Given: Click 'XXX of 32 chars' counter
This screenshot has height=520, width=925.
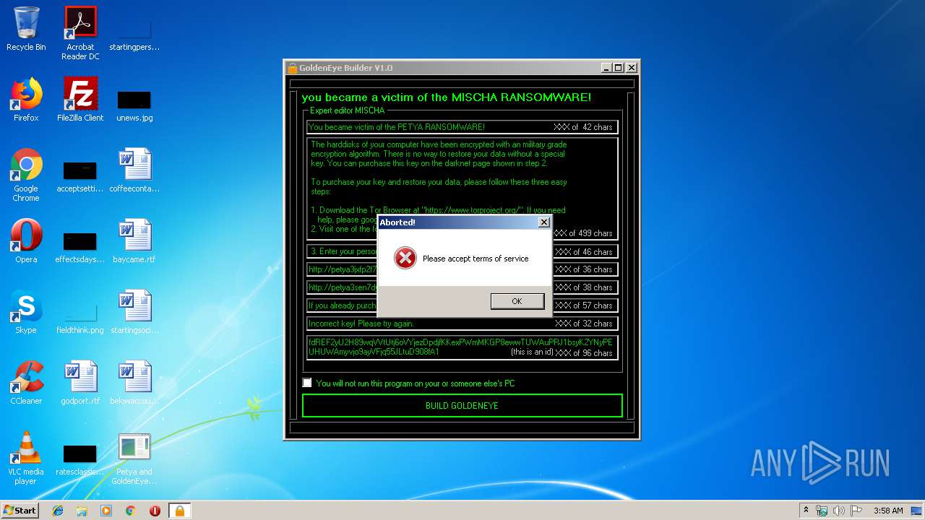Looking at the screenshot, I should (583, 324).
